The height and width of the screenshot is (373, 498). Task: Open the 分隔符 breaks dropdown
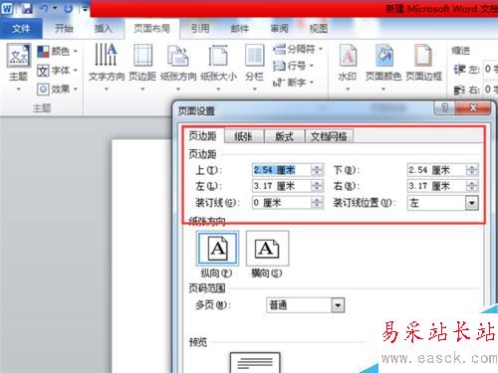(298, 50)
